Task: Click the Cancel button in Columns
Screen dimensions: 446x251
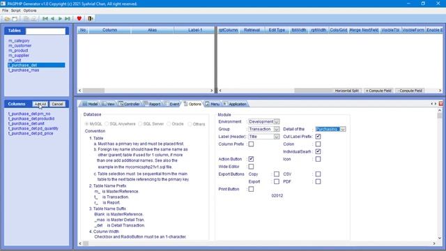Action: coord(57,104)
